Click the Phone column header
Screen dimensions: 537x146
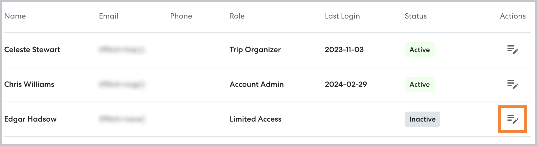click(x=181, y=16)
